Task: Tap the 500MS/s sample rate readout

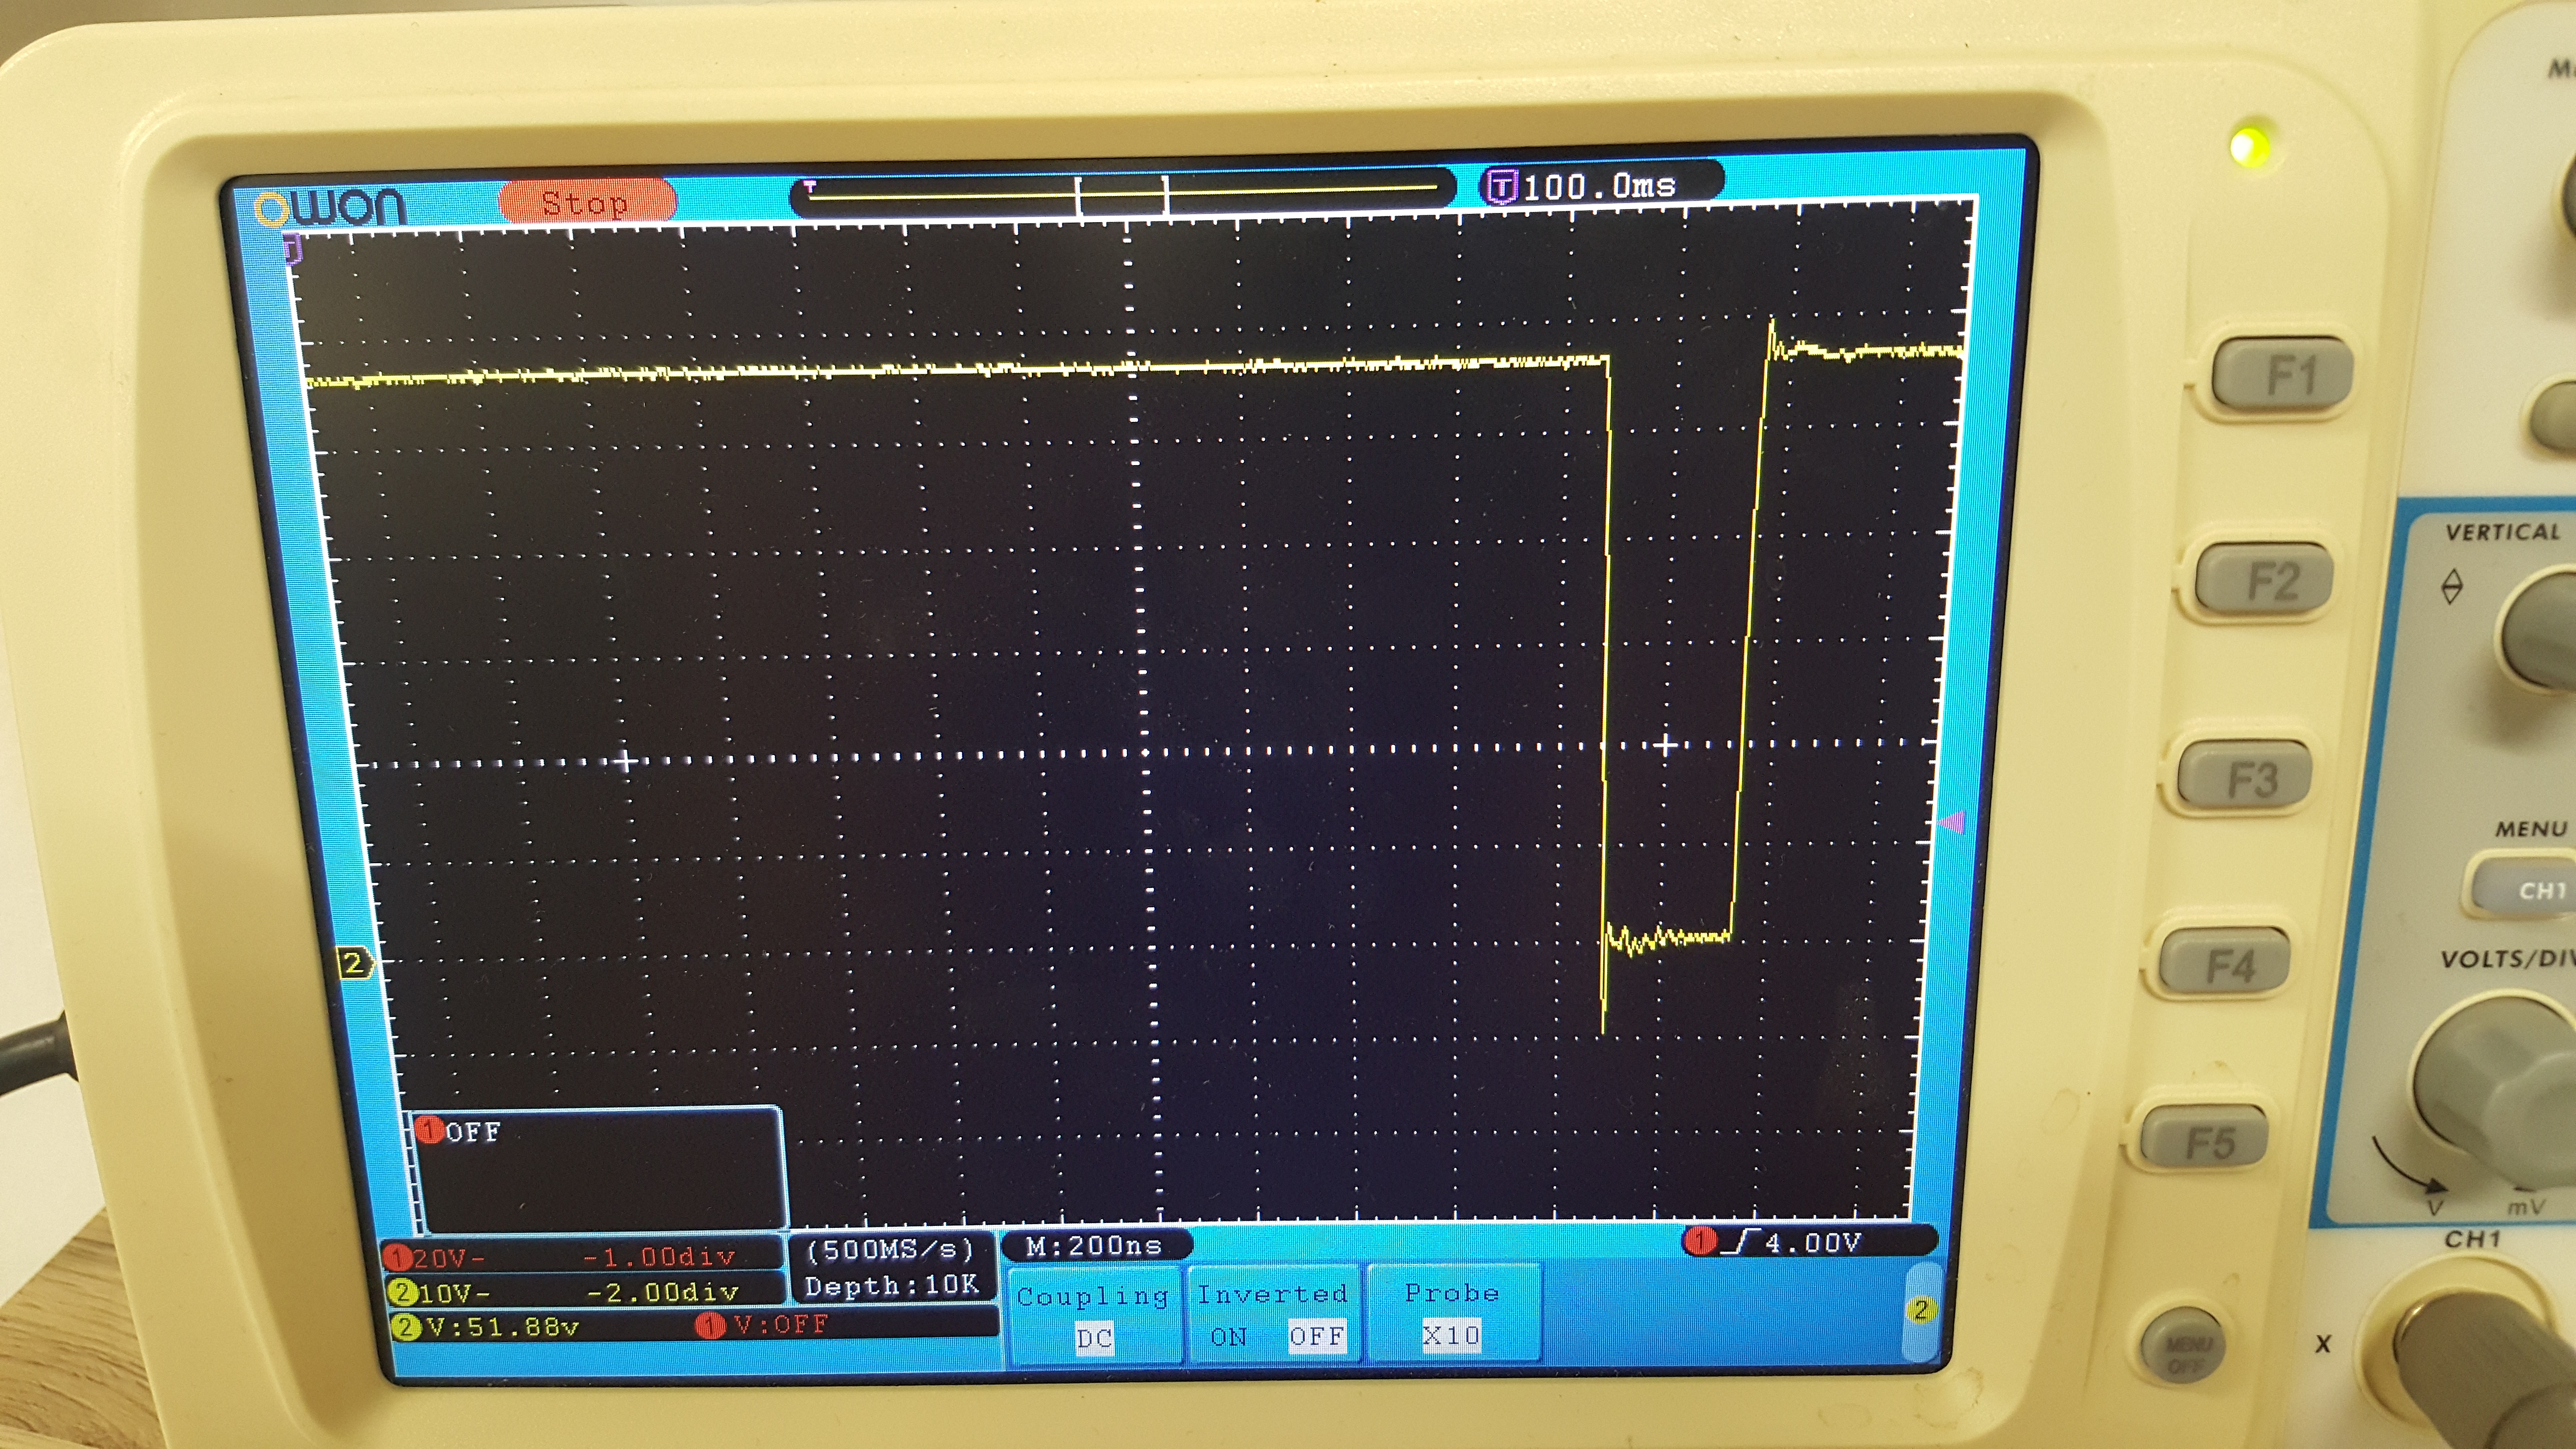Action: 890,1249
